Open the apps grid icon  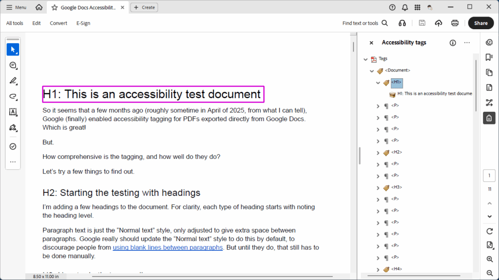pyautogui.click(x=417, y=7)
